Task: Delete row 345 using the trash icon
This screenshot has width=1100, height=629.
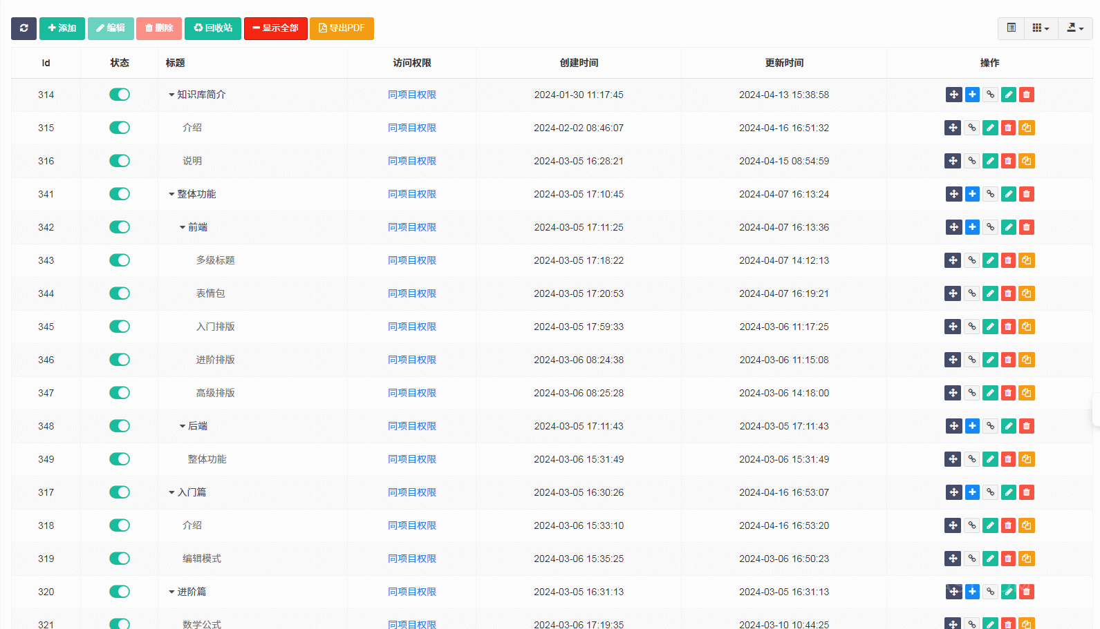Action: (1008, 327)
